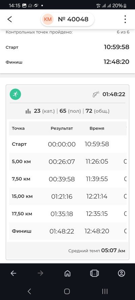Tap Android system home button

click(67, 291)
